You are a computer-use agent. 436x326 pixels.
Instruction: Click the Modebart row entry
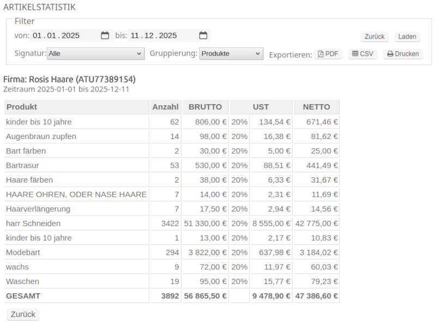coord(23,252)
